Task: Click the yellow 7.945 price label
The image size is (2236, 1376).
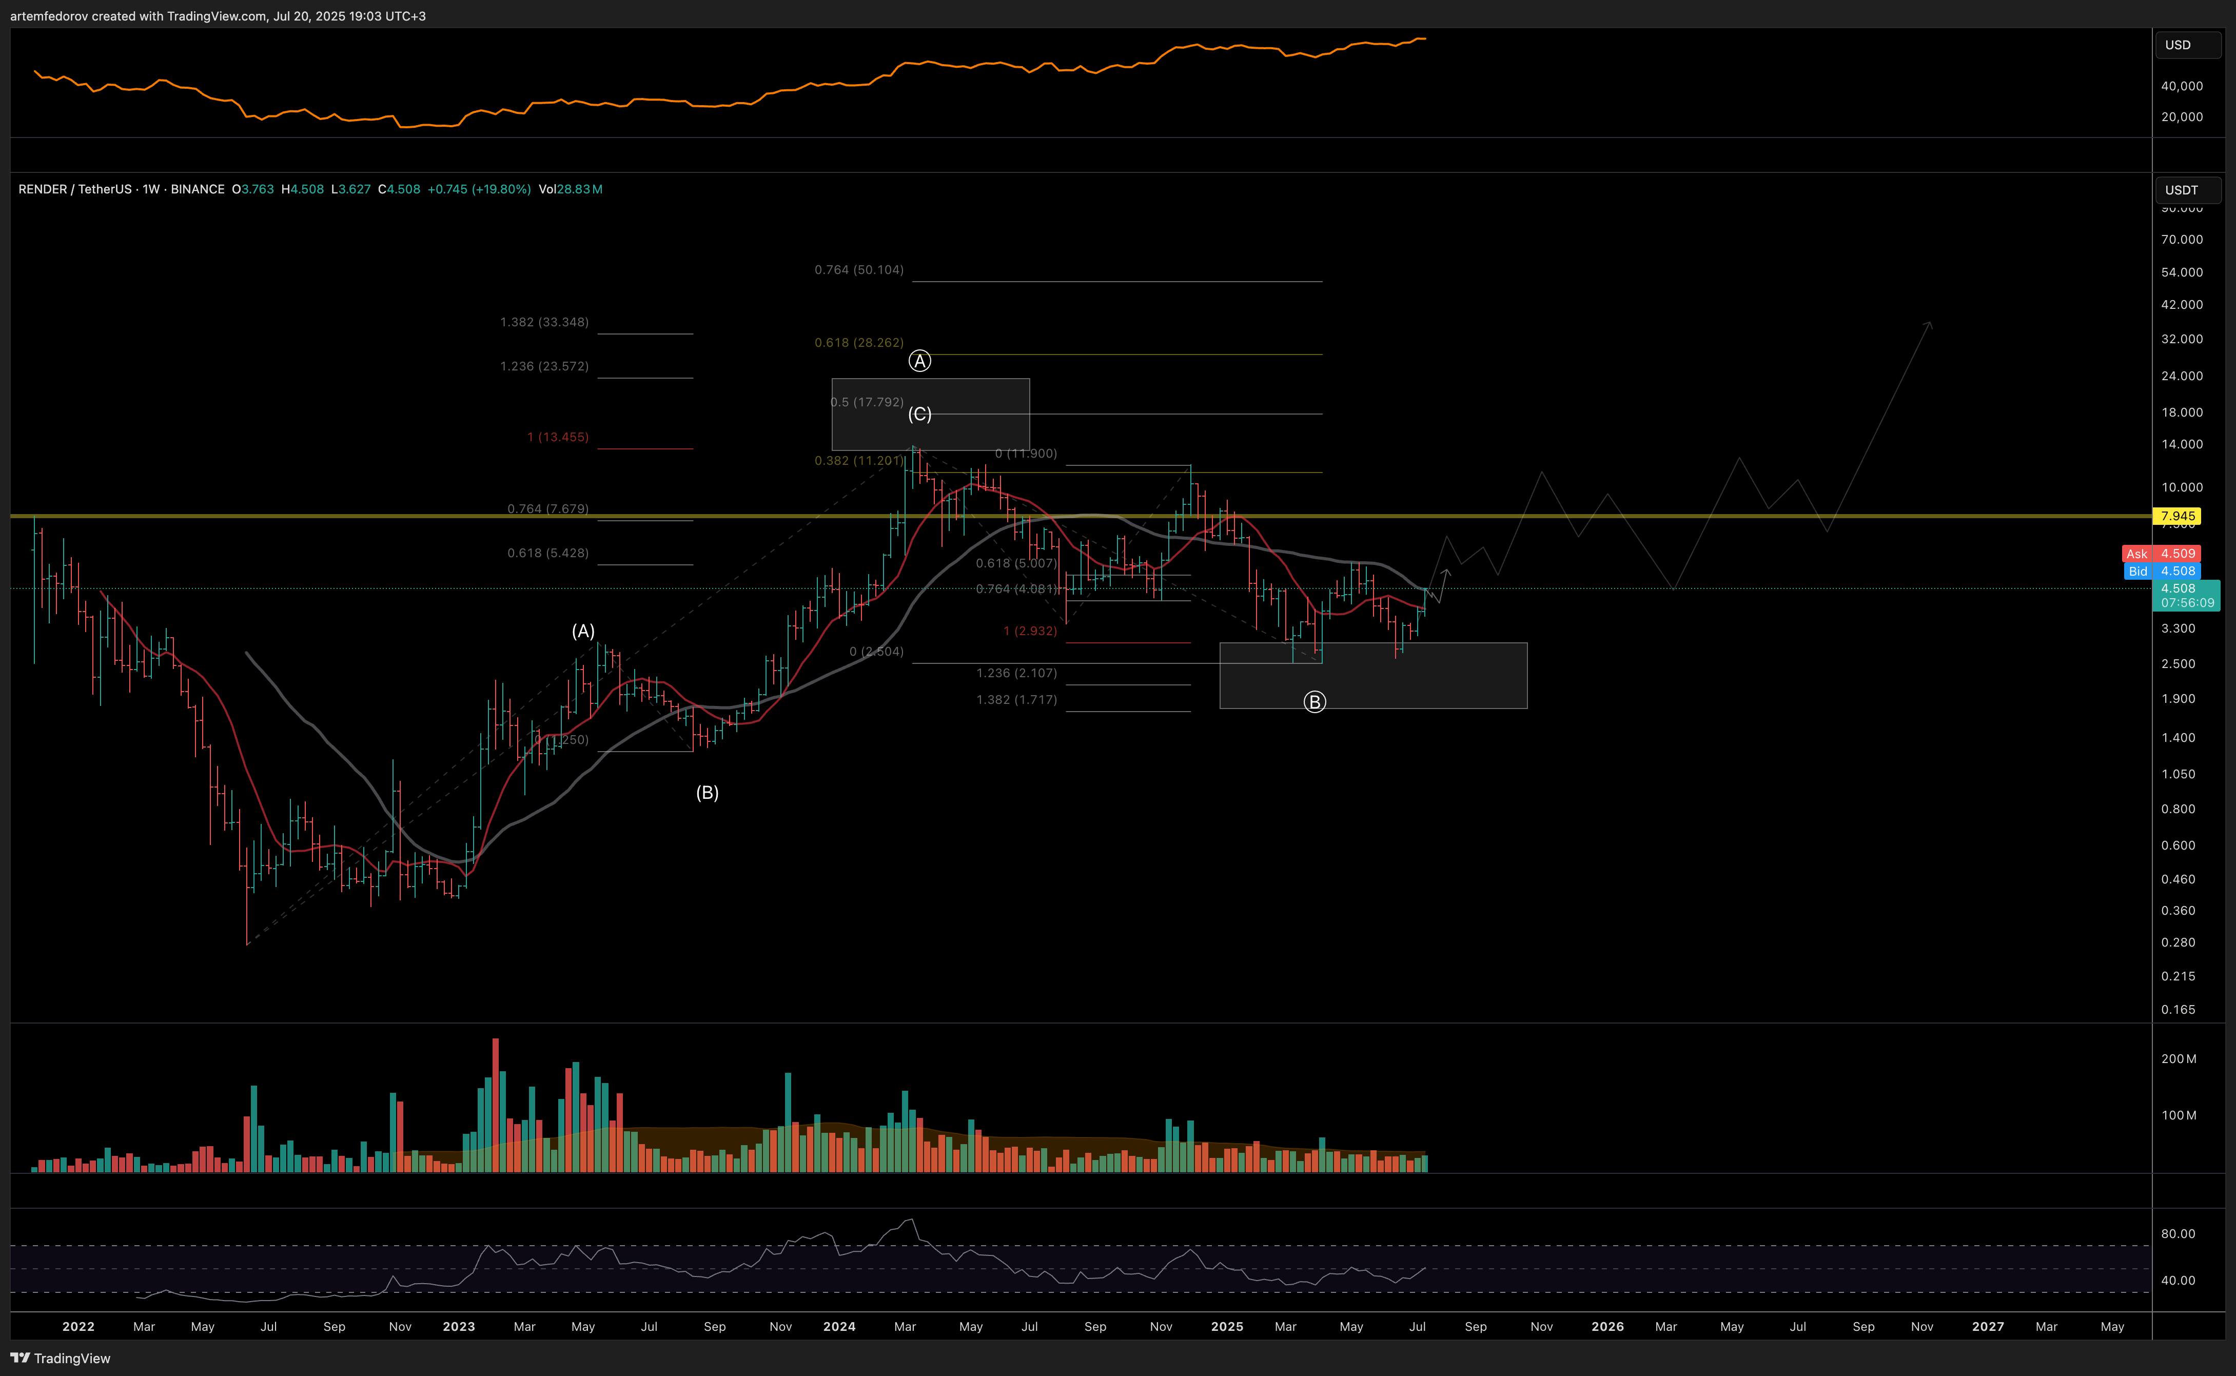Action: 2177,516
